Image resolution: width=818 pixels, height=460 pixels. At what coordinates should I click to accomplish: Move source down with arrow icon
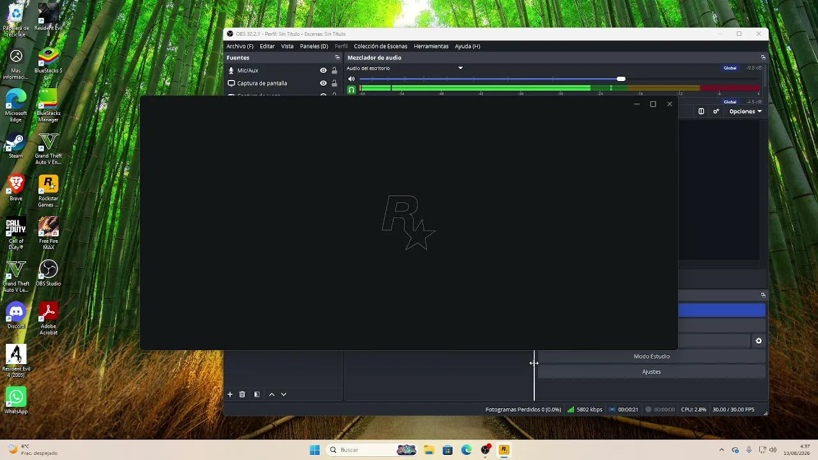(x=284, y=394)
